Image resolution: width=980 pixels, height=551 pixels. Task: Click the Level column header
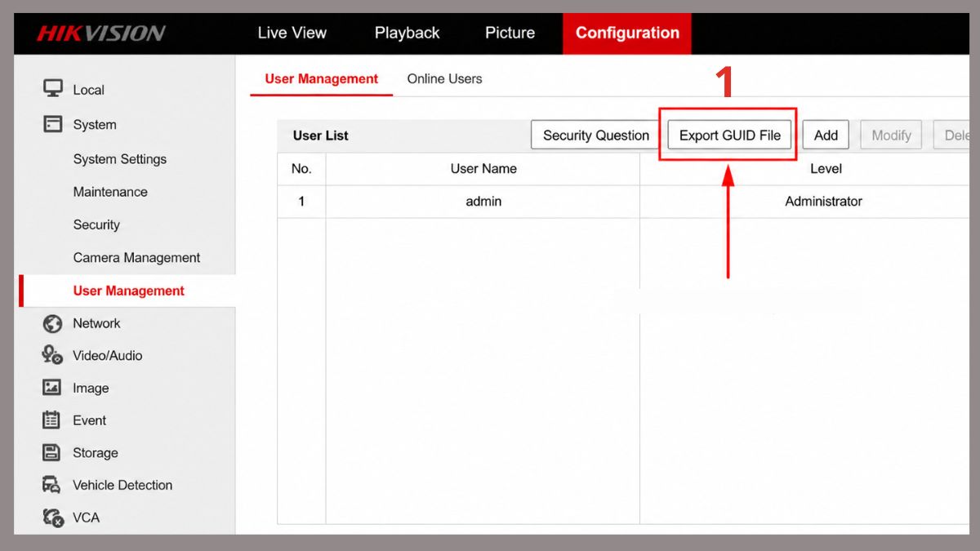pos(804,168)
